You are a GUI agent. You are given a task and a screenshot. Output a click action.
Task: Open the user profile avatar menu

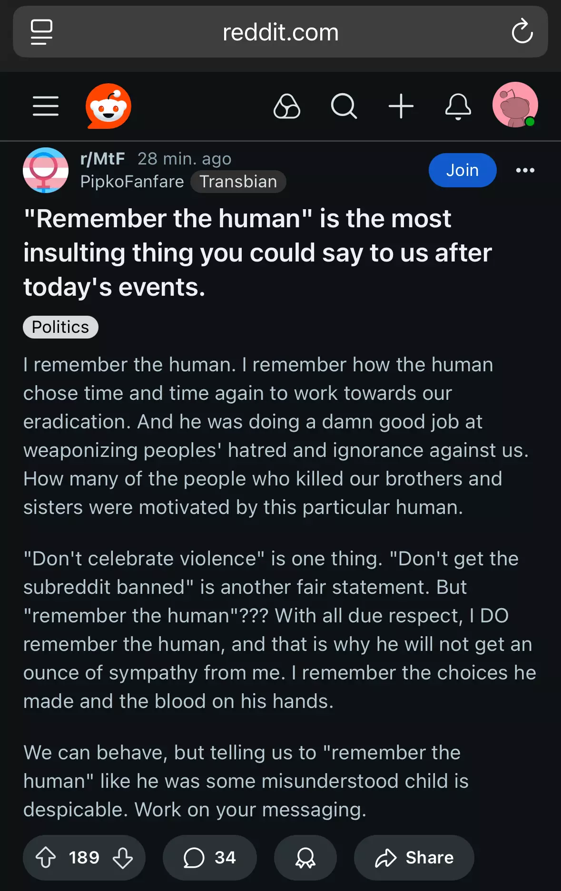[x=515, y=105]
